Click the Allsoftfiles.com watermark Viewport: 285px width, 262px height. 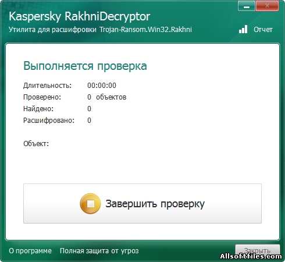(x=251, y=256)
